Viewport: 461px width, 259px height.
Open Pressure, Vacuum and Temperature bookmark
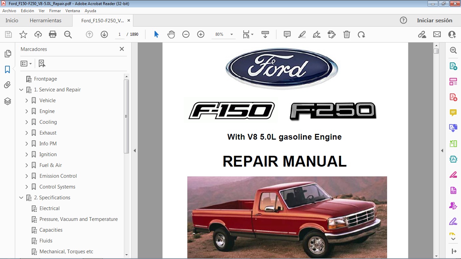tap(79, 219)
